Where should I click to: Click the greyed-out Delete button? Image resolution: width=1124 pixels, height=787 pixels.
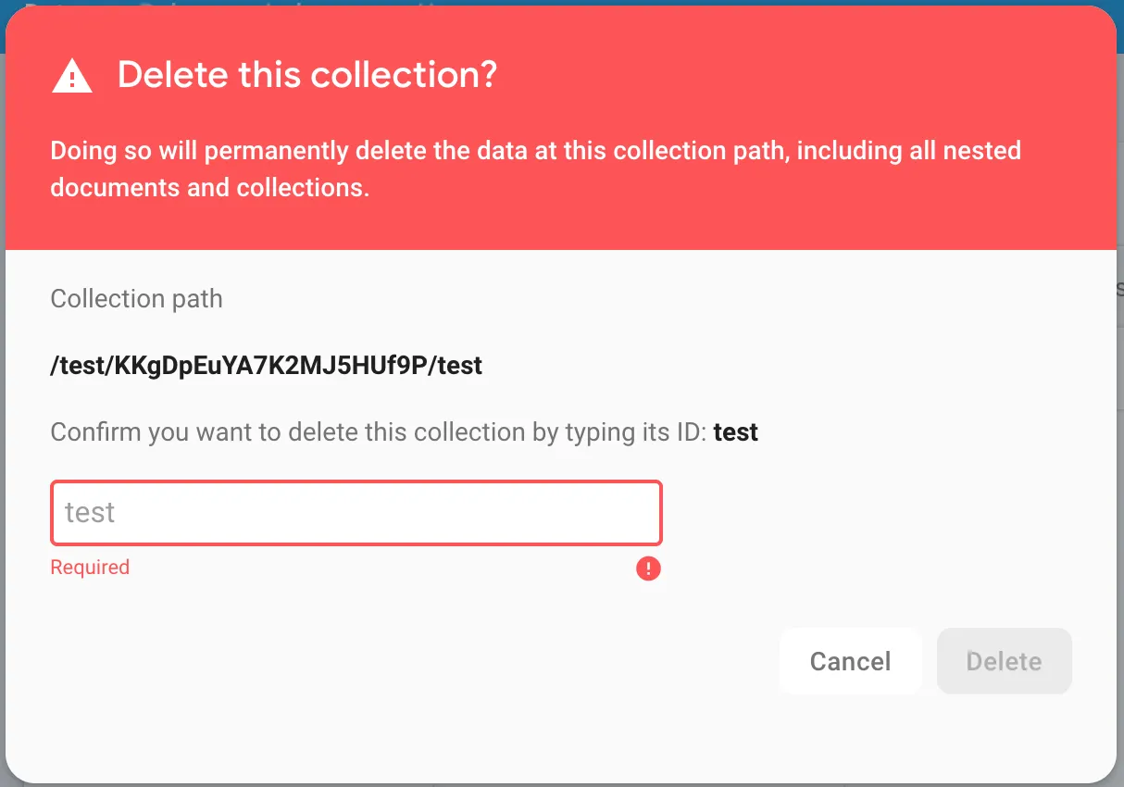pyautogui.click(x=1004, y=661)
